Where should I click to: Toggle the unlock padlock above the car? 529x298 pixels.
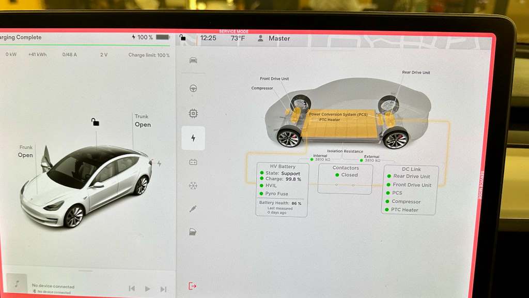[x=95, y=122]
